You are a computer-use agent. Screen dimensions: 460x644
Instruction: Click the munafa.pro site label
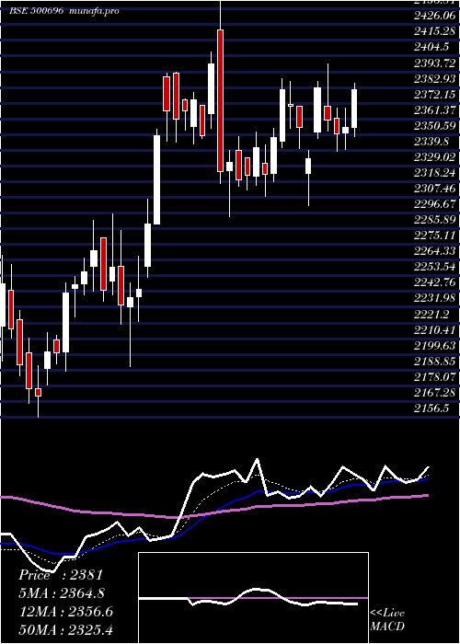point(92,11)
